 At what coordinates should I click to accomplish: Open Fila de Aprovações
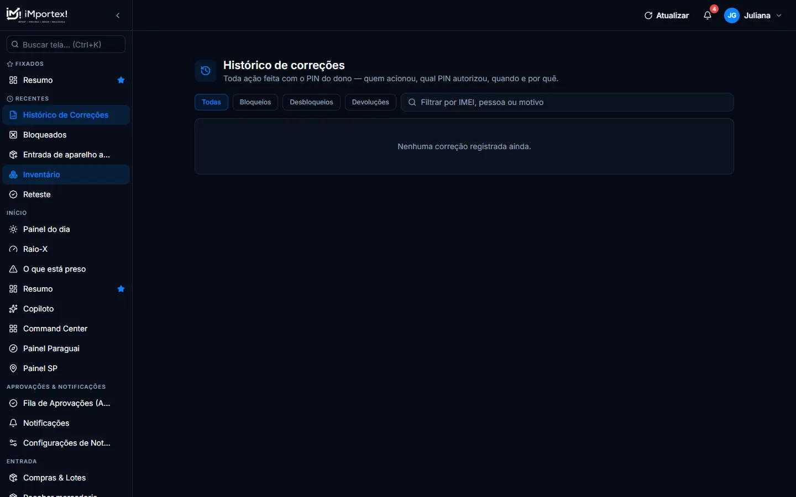pos(66,403)
